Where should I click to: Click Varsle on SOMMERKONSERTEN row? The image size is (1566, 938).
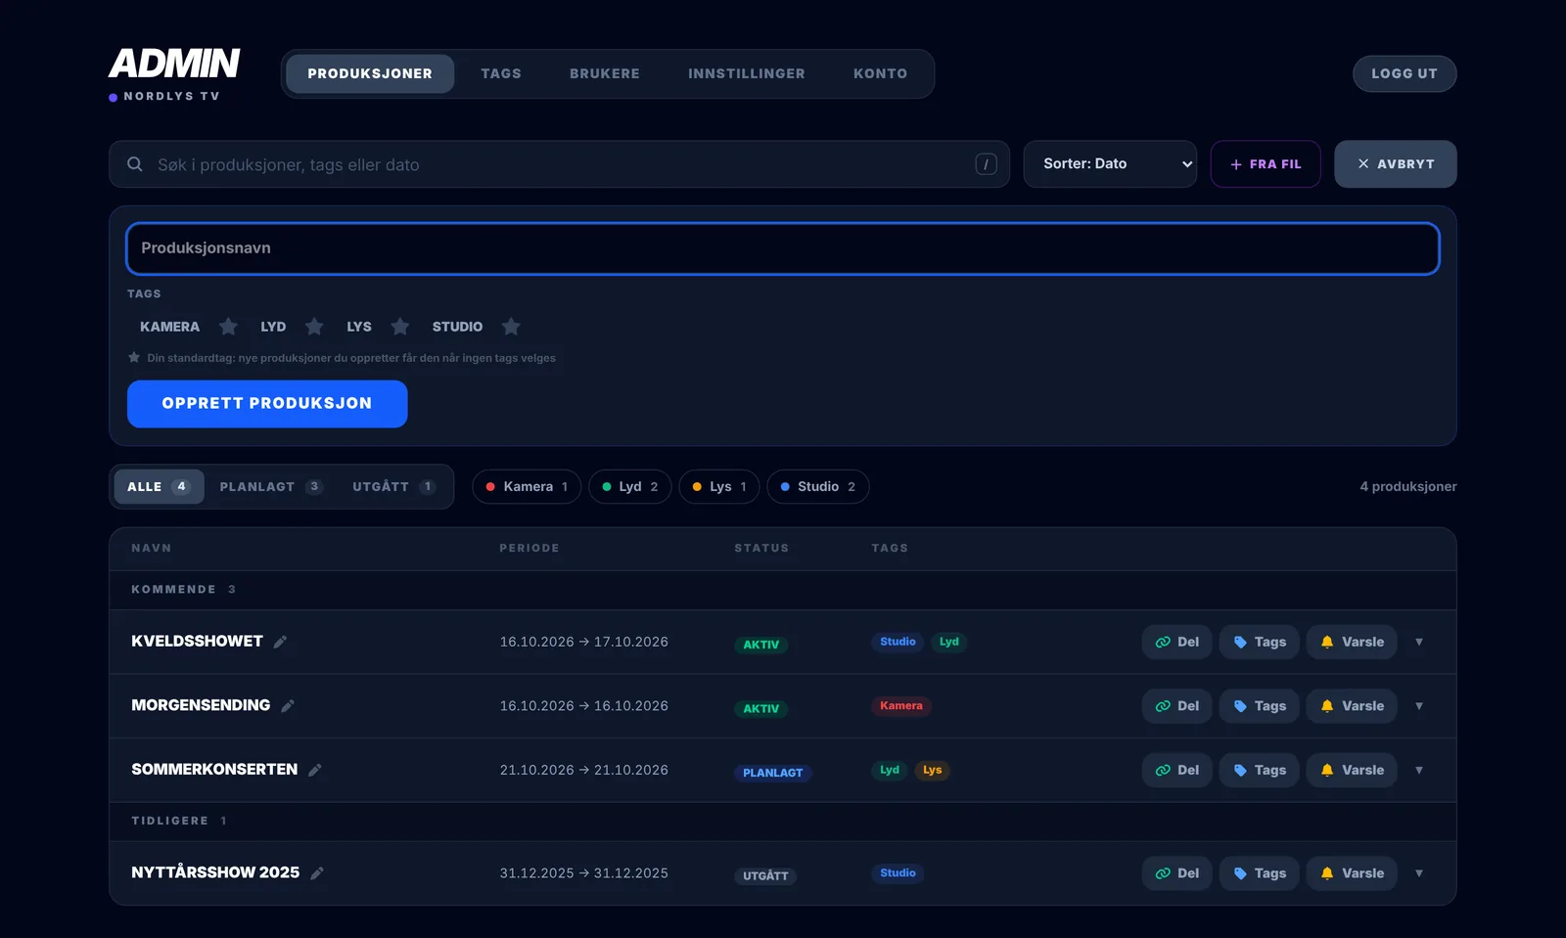1352,771
